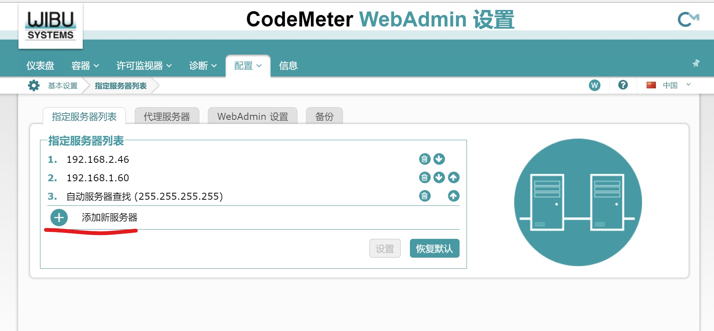The image size is (714, 331).
Task: Move the 255.255.255.255 entry up
Action: click(x=454, y=196)
